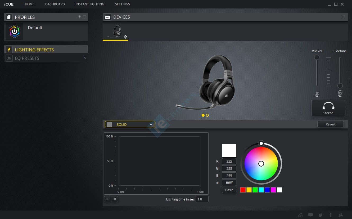Click the EQ presets equalizer icon
The height and width of the screenshot is (219, 352).
pos(9,58)
